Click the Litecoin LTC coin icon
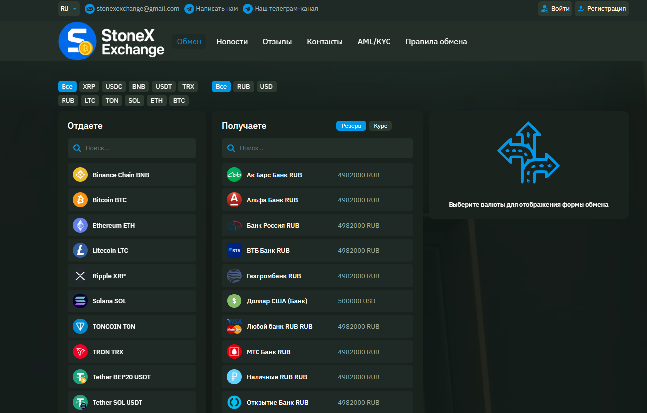The width and height of the screenshot is (647, 413). click(x=80, y=250)
